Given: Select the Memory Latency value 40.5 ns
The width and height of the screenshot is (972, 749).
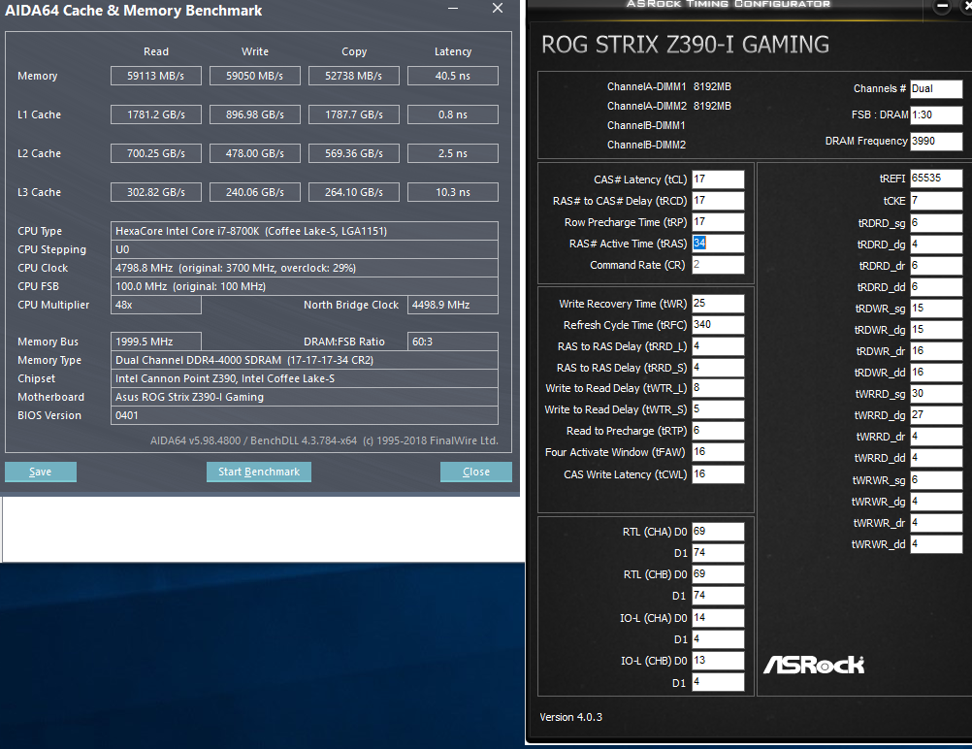Looking at the screenshot, I should (x=452, y=76).
